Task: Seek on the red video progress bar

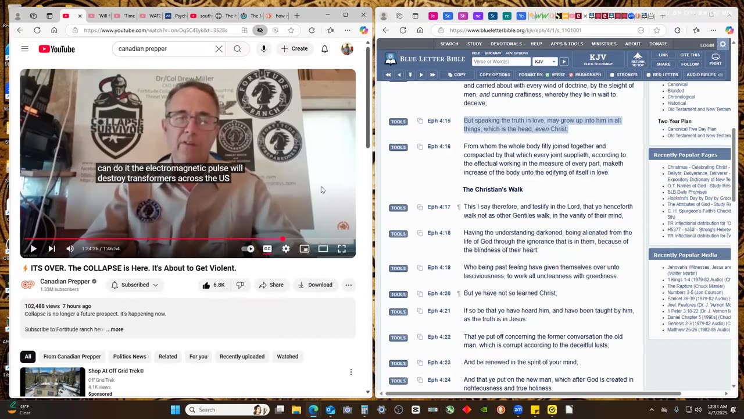Action: click(x=188, y=239)
